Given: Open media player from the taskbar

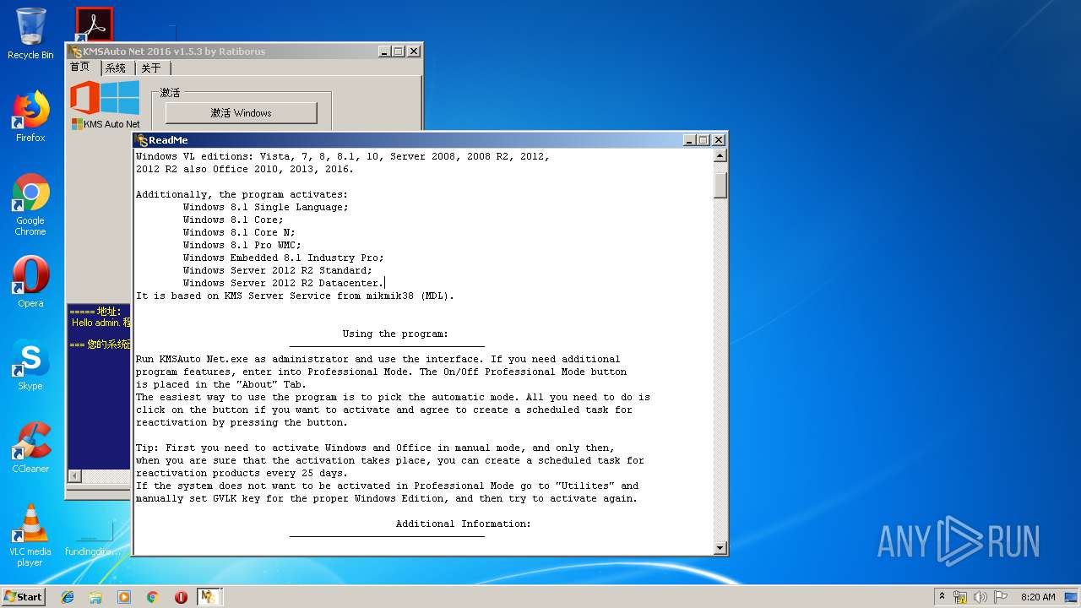Looking at the screenshot, I should 124,597.
